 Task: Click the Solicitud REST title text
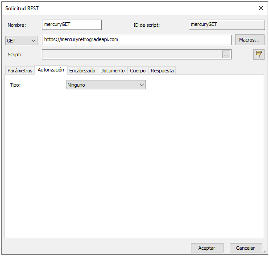(22, 8)
